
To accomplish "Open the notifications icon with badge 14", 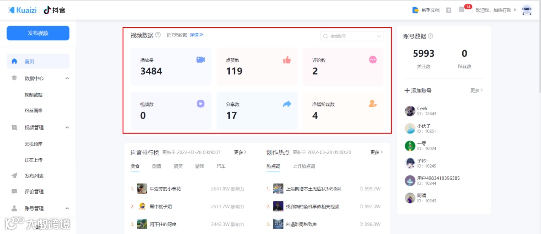I will click(462, 10).
